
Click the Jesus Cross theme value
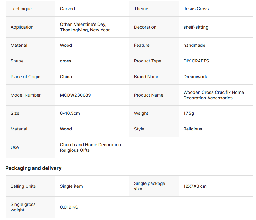196,9
